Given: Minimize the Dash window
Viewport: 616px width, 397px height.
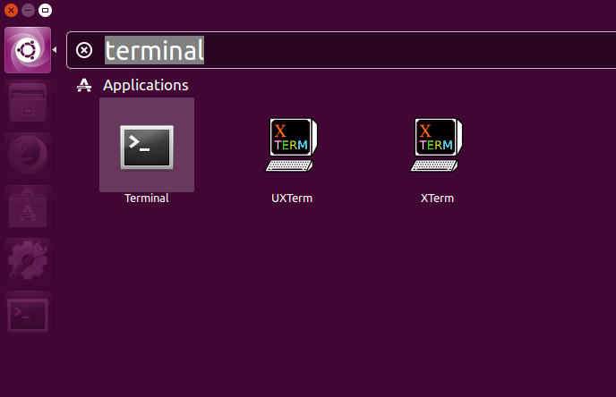Looking at the screenshot, I should [x=28, y=10].
